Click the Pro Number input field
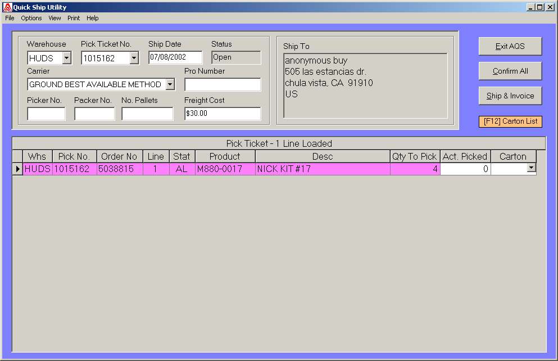The width and height of the screenshot is (558, 361). [223, 85]
